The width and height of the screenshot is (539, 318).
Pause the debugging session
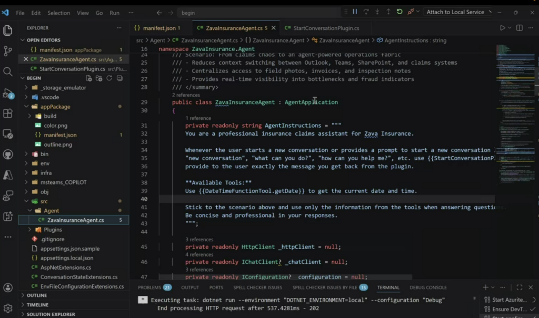pos(355,12)
